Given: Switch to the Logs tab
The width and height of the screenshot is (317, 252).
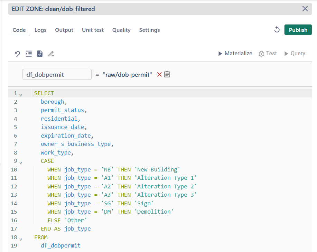Looking at the screenshot, I should [40, 30].
